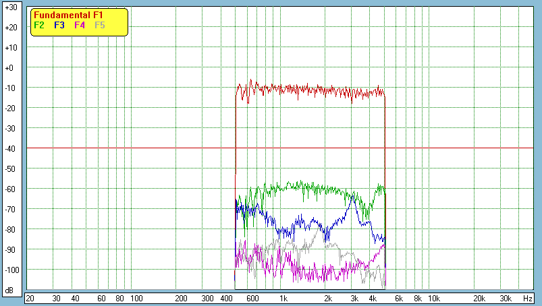Click the -100 value on the Y-axis
Image resolution: width=542 pixels, height=306 pixels.
(10, 270)
